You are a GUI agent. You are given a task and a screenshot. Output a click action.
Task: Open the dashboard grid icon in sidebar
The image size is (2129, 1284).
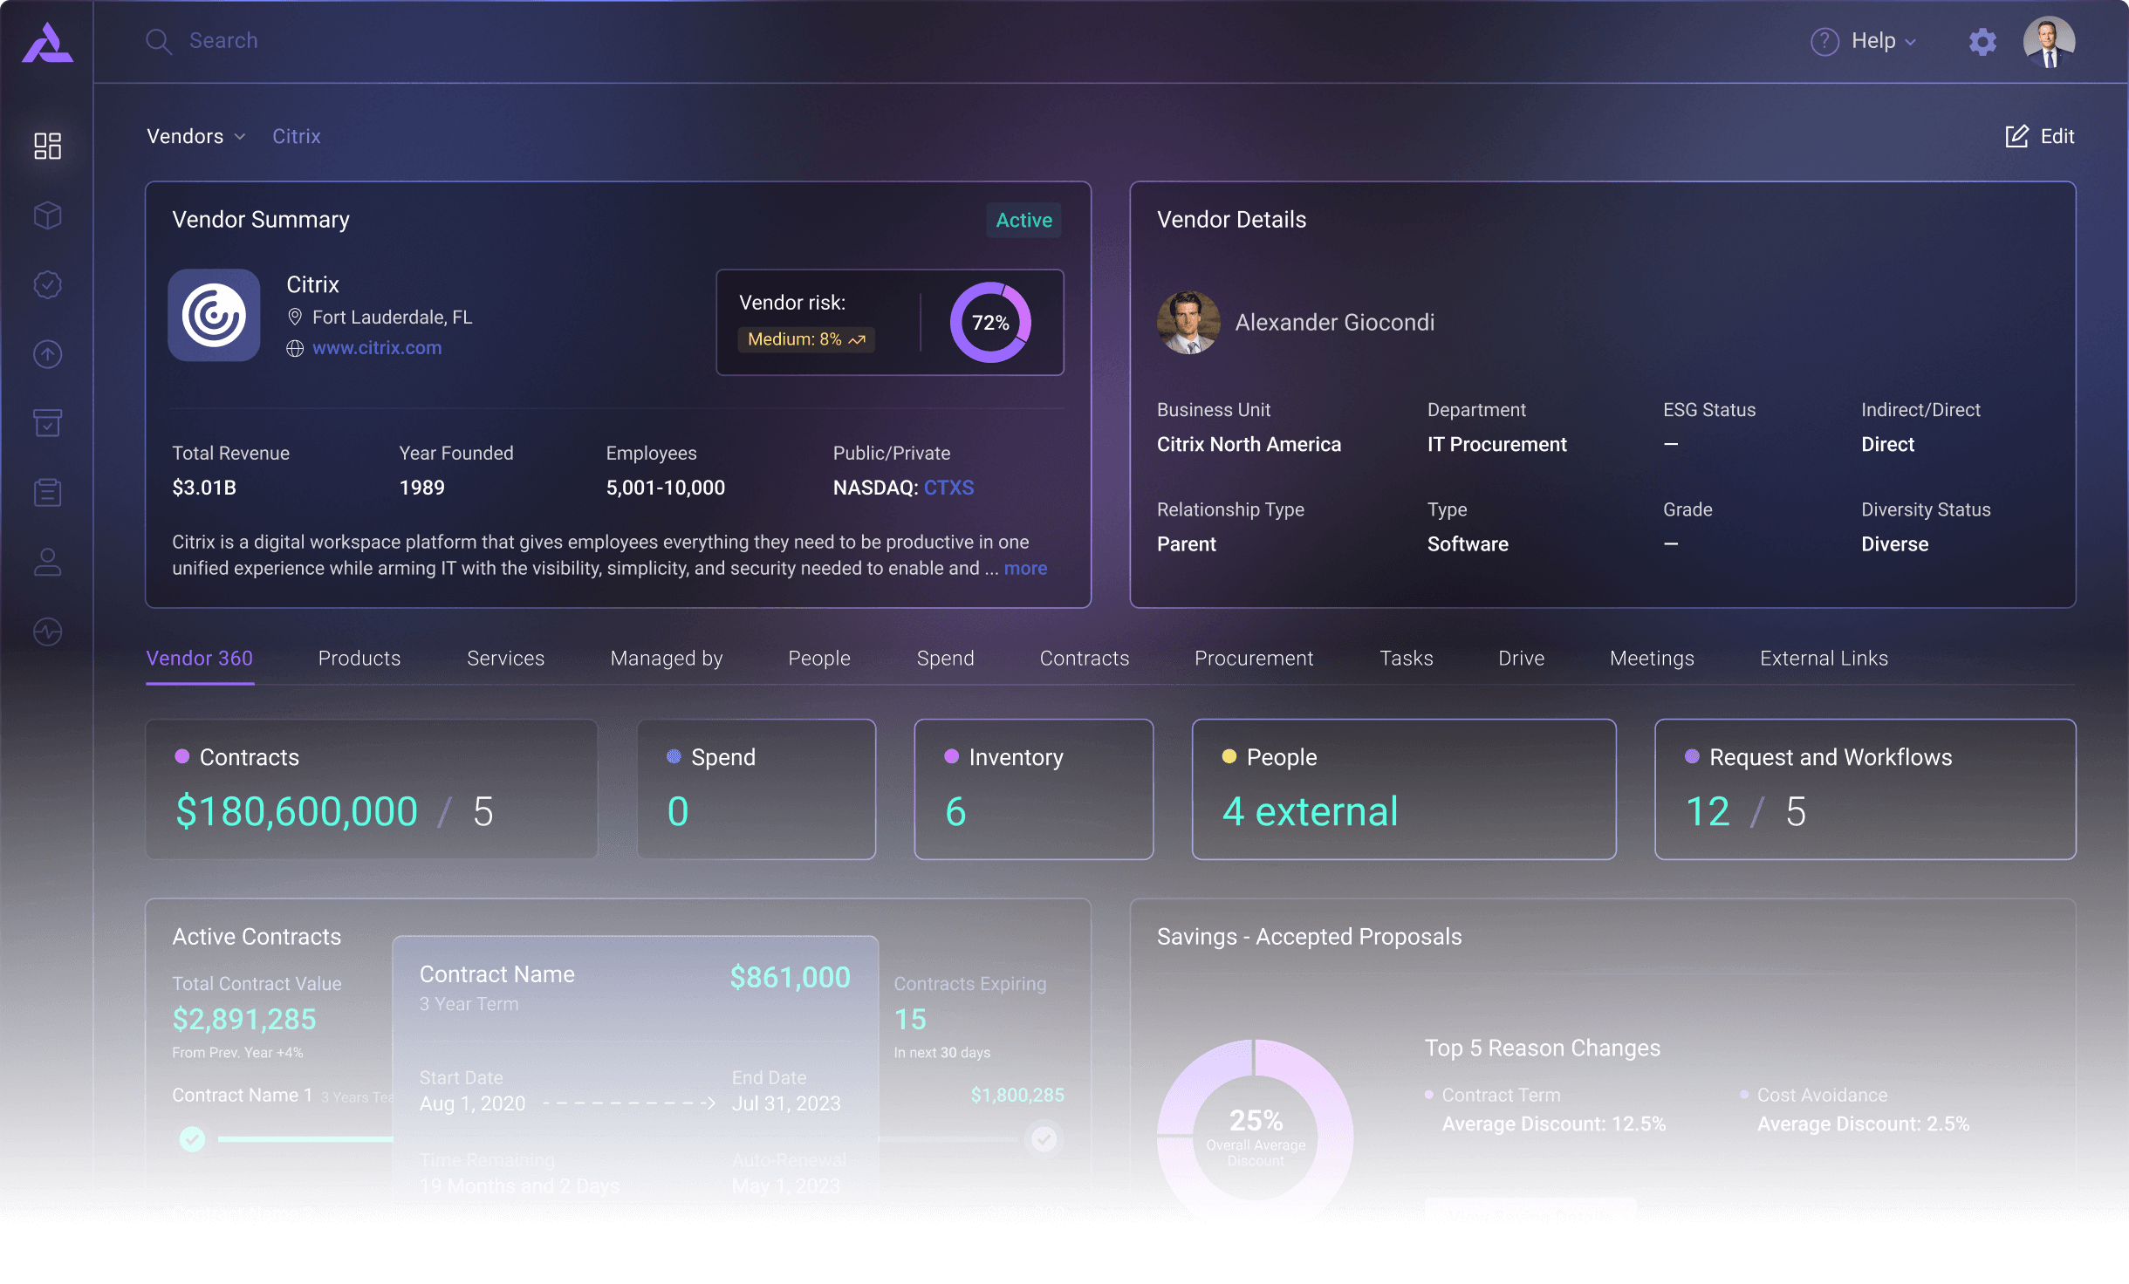click(x=47, y=146)
